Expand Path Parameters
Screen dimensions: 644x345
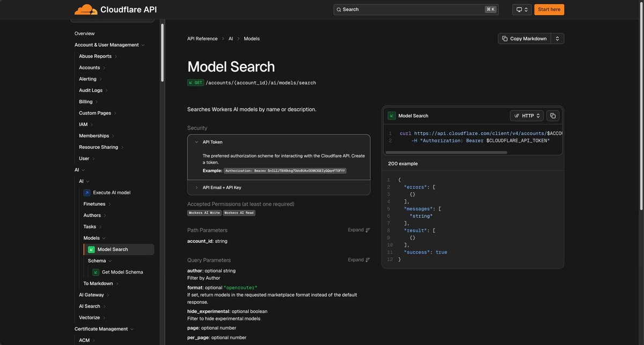(359, 230)
